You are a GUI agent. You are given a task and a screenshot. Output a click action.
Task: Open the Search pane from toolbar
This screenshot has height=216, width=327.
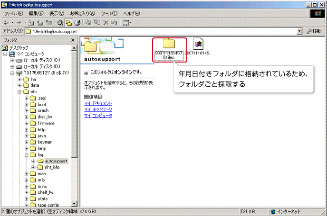[60, 23]
